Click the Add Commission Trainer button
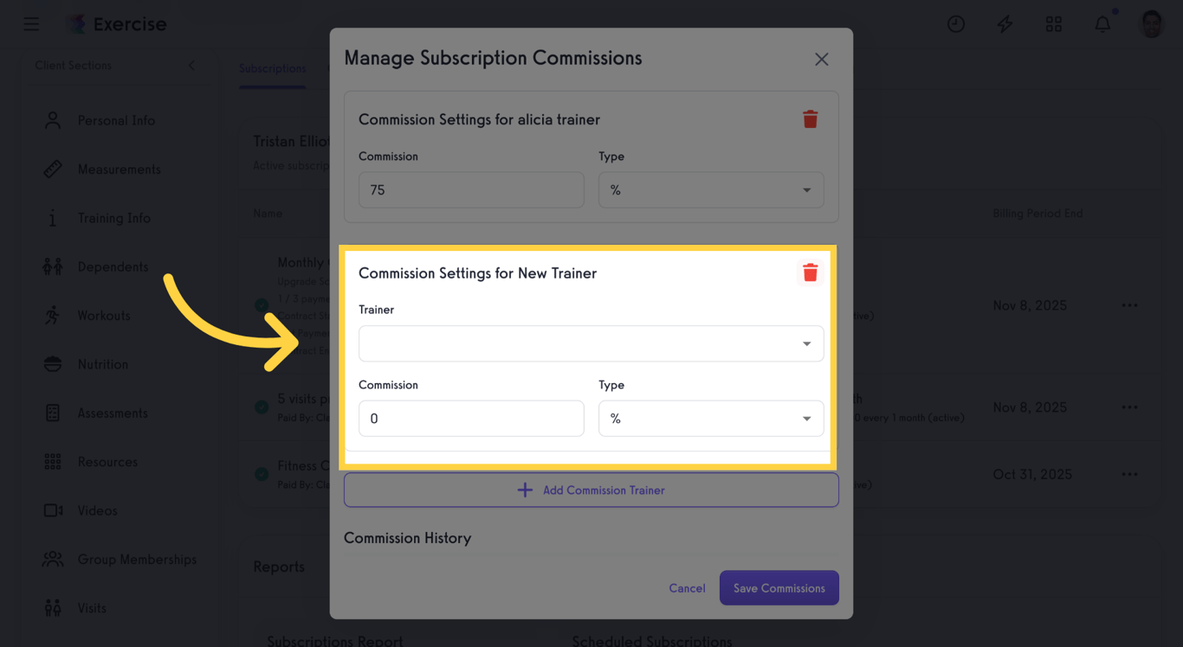This screenshot has width=1183, height=647. pos(591,490)
